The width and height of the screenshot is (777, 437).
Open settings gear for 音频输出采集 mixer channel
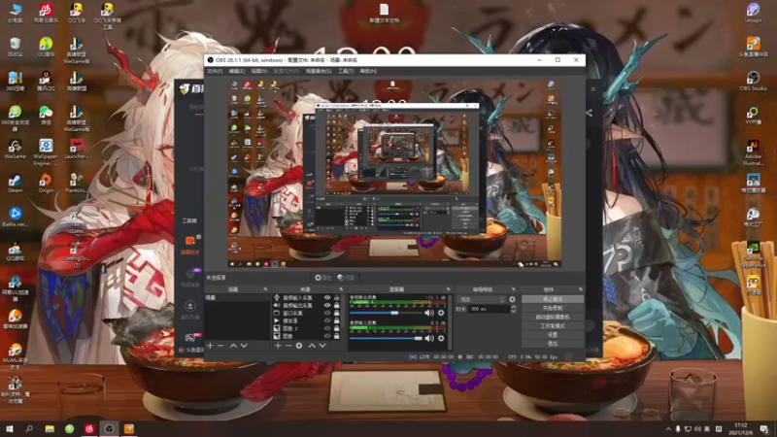click(x=441, y=313)
